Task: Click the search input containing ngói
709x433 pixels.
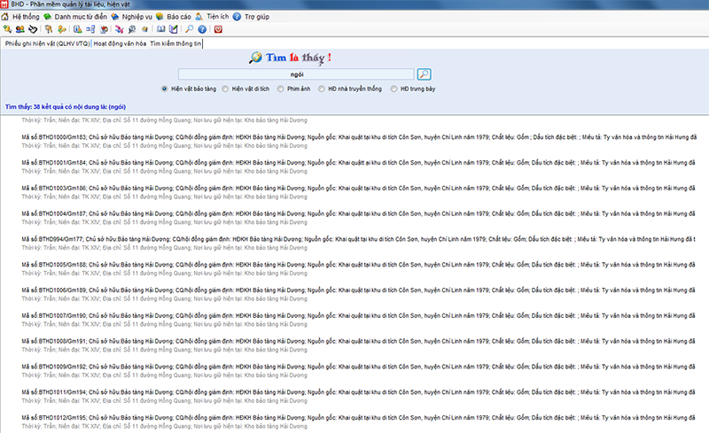Action: point(296,74)
